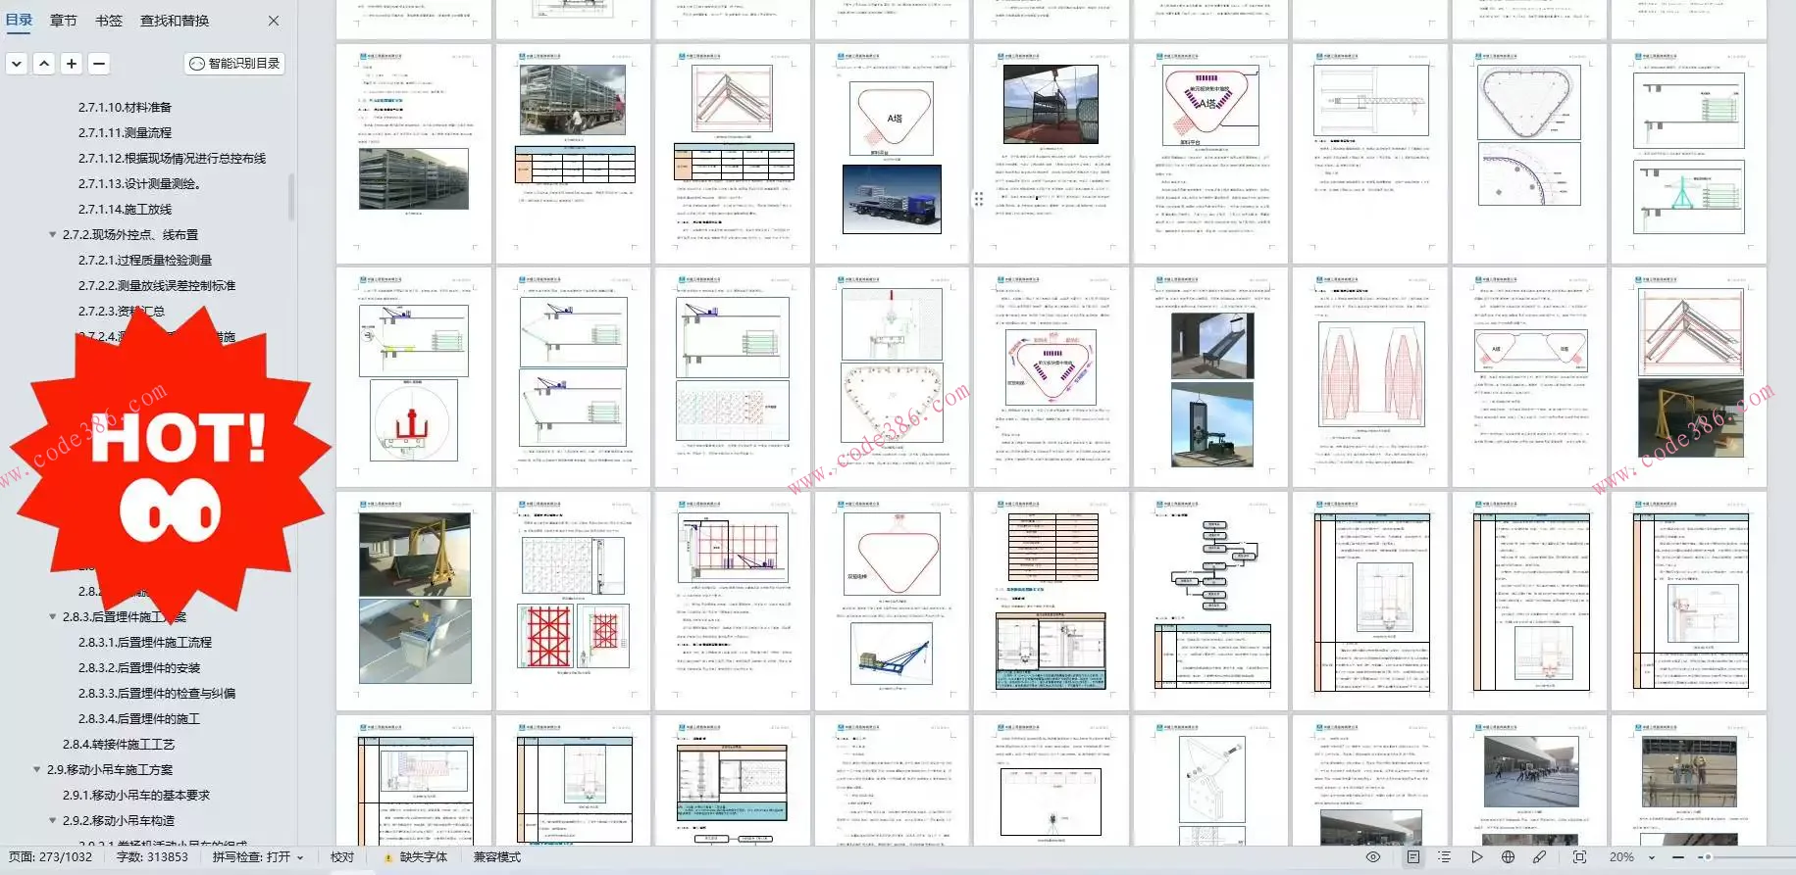Click the minus button in outline toolbar
The height and width of the screenshot is (875, 1796).
[99, 64]
